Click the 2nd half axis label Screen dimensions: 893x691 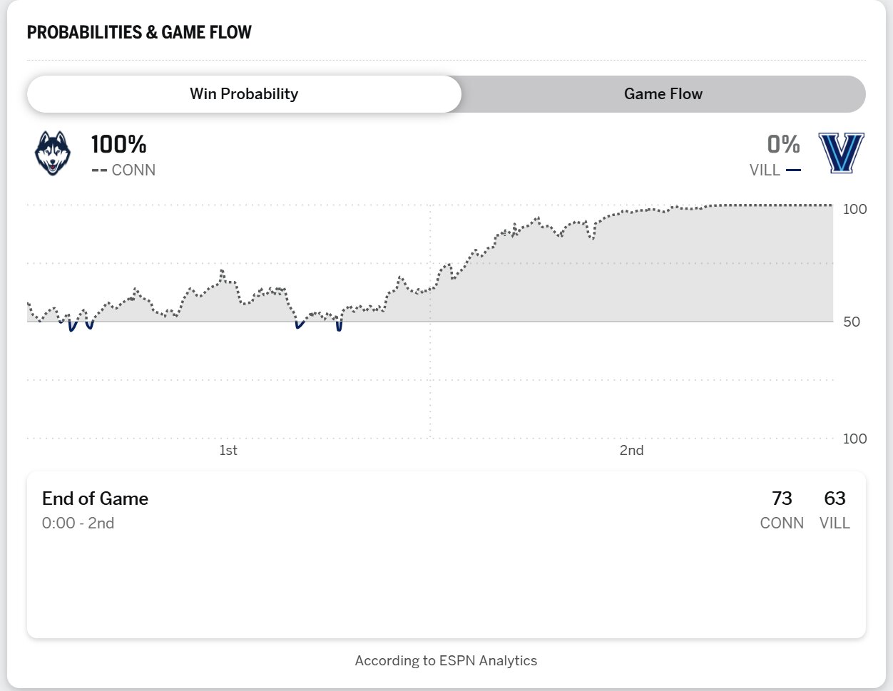631,450
